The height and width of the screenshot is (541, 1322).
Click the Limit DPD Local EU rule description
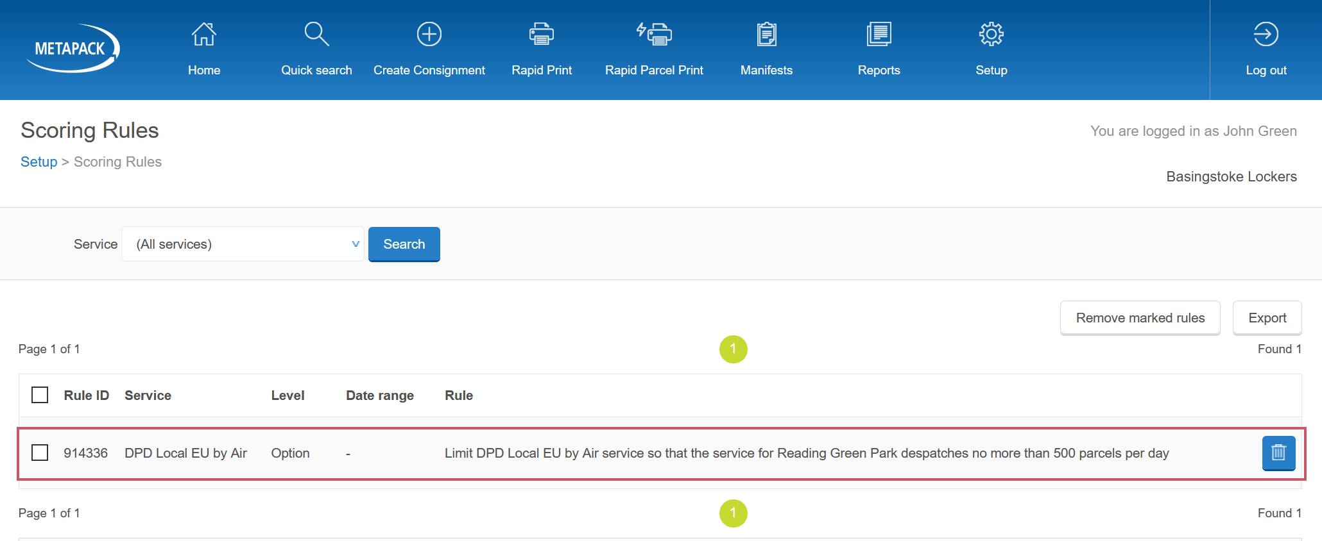click(x=807, y=453)
